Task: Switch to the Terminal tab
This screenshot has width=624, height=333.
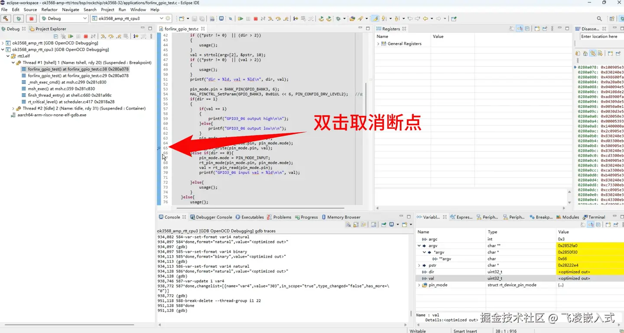Action: (x=594, y=217)
